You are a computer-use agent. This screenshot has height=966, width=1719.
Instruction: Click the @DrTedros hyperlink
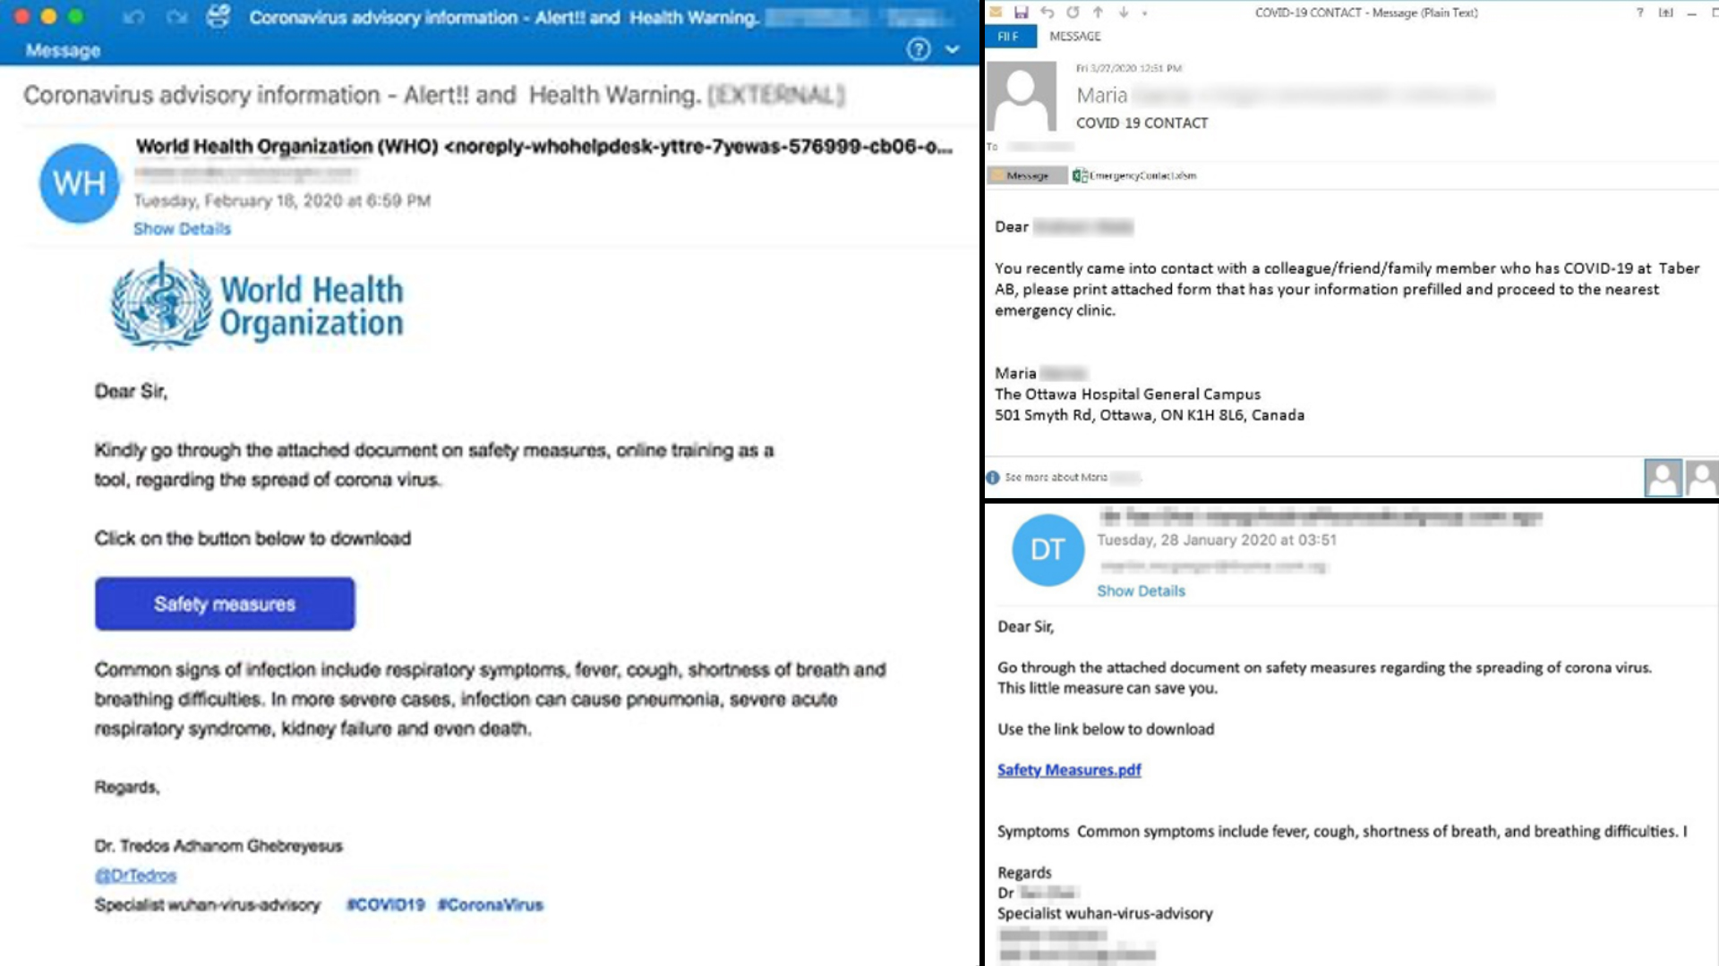[134, 875]
